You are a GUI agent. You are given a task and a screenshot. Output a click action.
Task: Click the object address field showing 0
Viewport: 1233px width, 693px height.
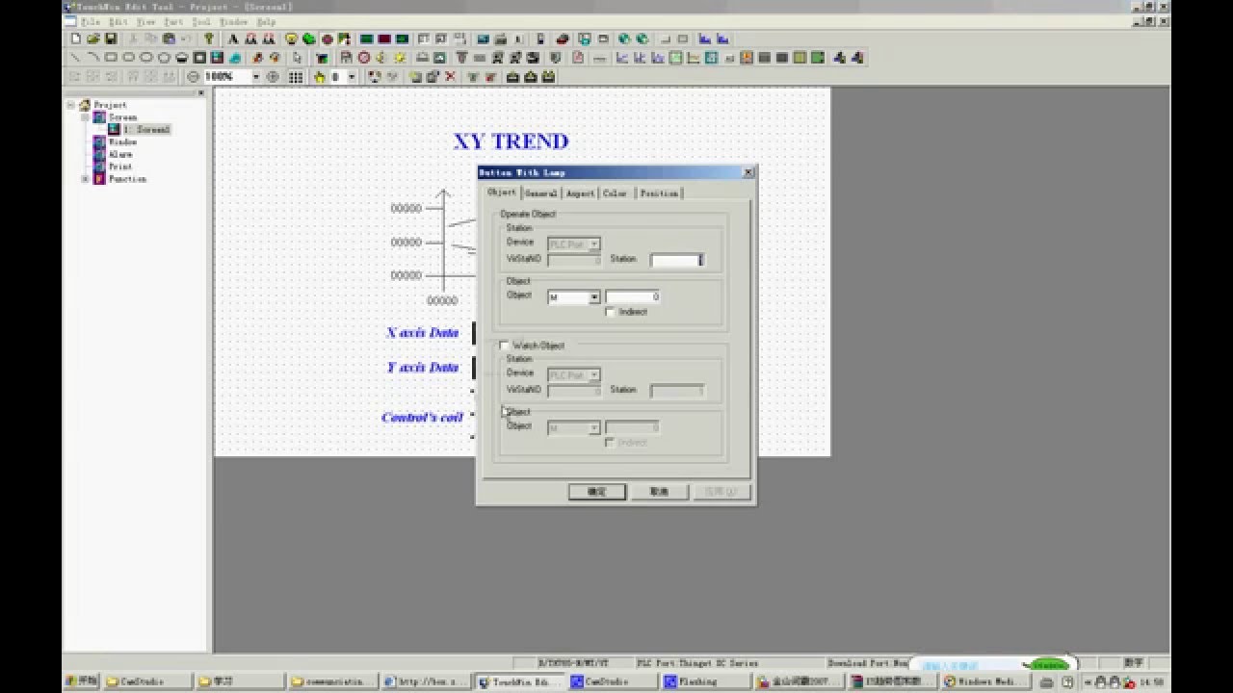coord(632,297)
